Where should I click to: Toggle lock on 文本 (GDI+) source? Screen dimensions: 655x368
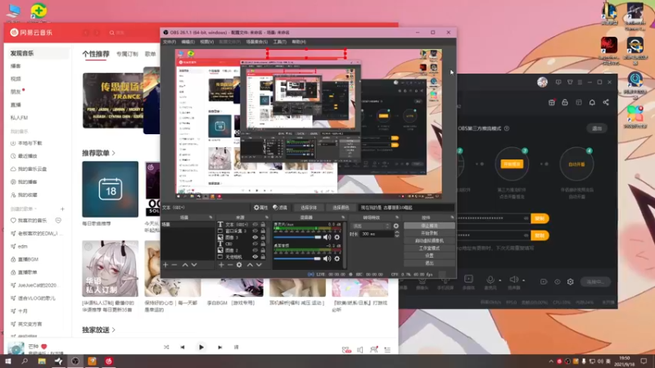[263, 224]
